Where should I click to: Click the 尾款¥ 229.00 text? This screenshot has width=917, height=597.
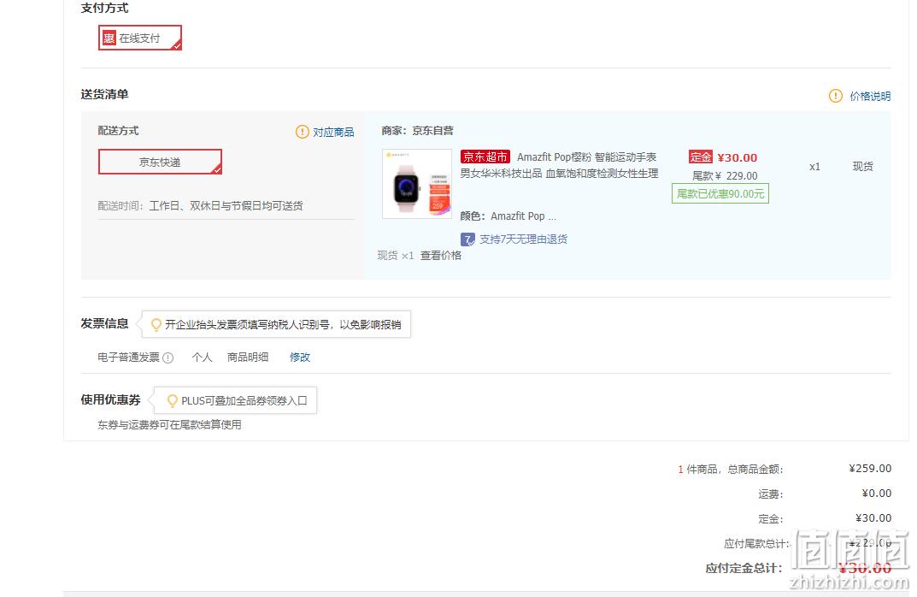(725, 175)
